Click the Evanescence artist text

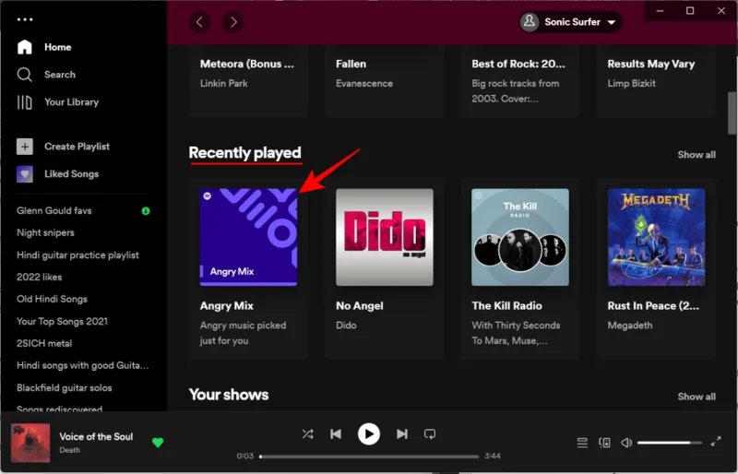coord(364,83)
